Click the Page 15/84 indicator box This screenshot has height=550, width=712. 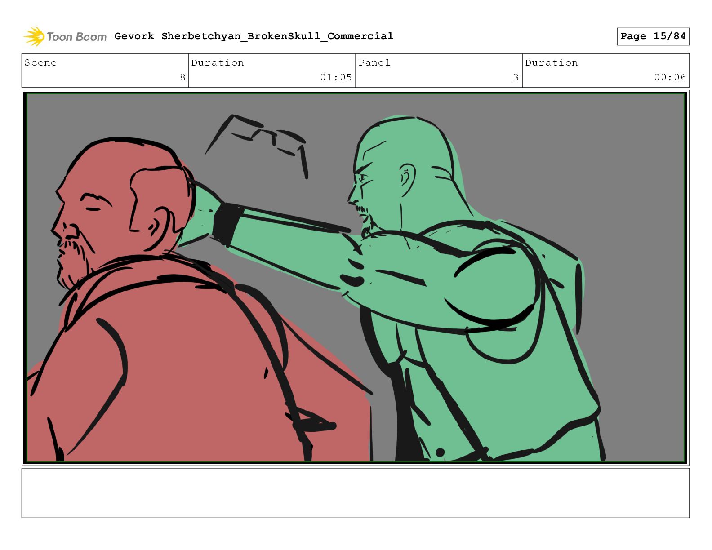click(653, 36)
